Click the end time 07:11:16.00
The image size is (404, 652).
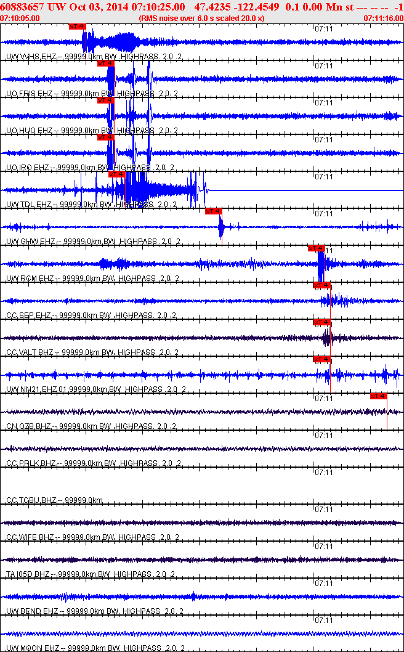click(383, 18)
